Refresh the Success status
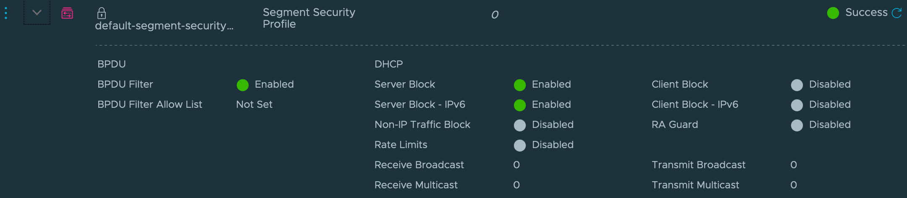 tap(897, 13)
